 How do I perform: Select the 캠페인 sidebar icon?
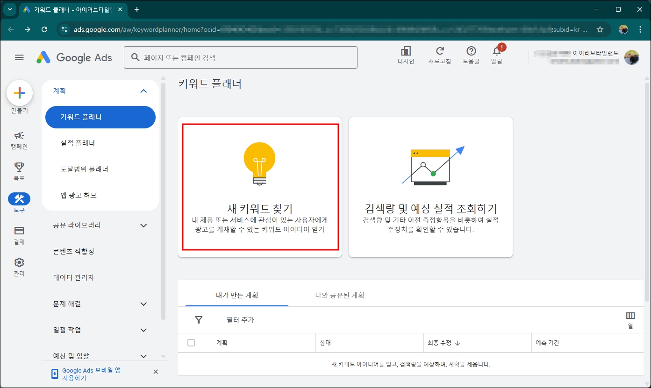click(x=19, y=135)
